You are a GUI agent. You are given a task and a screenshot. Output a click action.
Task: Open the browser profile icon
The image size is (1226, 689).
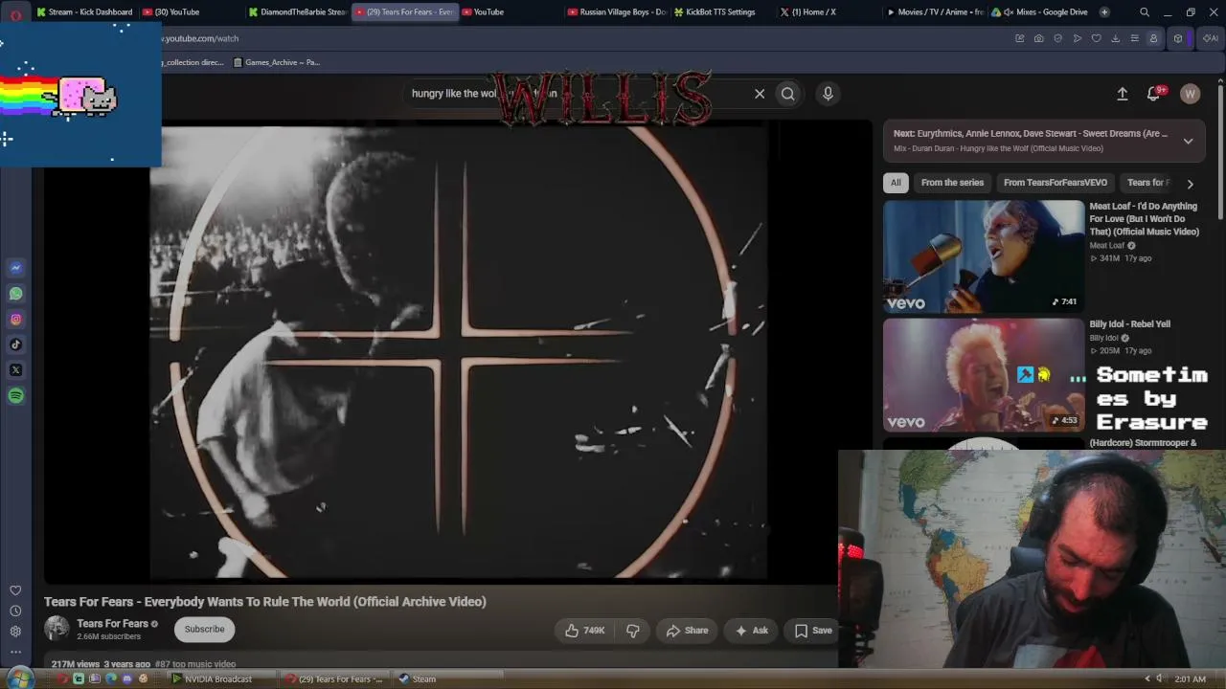pos(1153,38)
